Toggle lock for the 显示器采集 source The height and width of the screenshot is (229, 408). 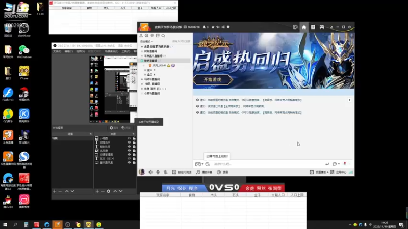point(134,162)
